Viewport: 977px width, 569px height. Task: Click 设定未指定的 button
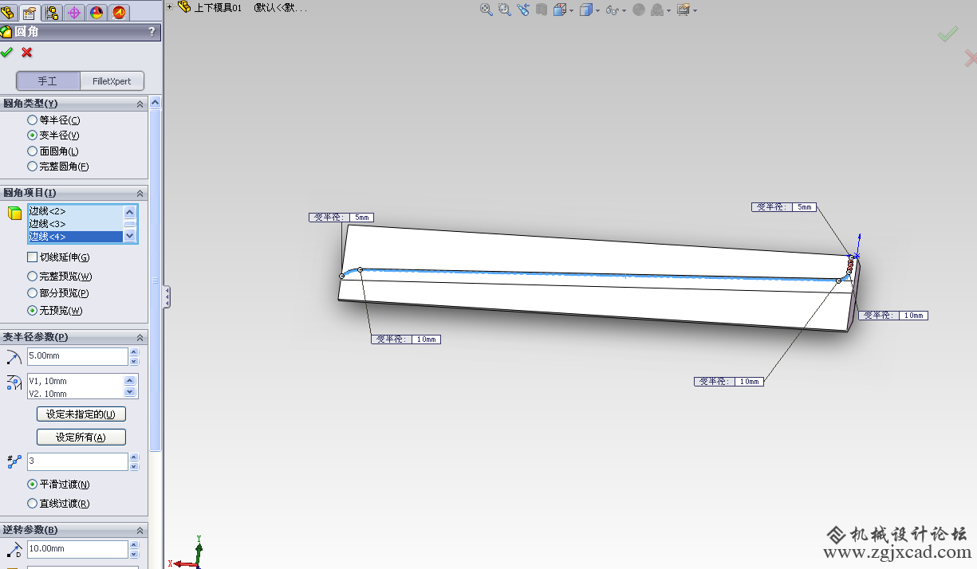pyautogui.click(x=81, y=414)
